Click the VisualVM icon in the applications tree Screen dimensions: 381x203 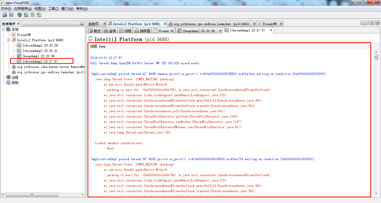pos(14,35)
